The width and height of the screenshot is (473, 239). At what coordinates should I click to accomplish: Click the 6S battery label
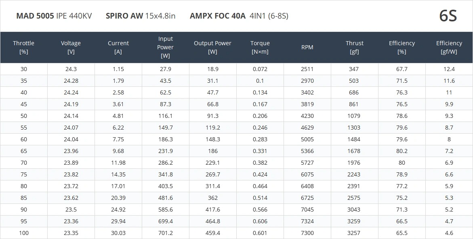448,16
